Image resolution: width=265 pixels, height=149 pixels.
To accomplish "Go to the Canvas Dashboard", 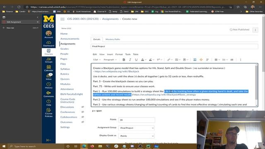I will 49,44.
